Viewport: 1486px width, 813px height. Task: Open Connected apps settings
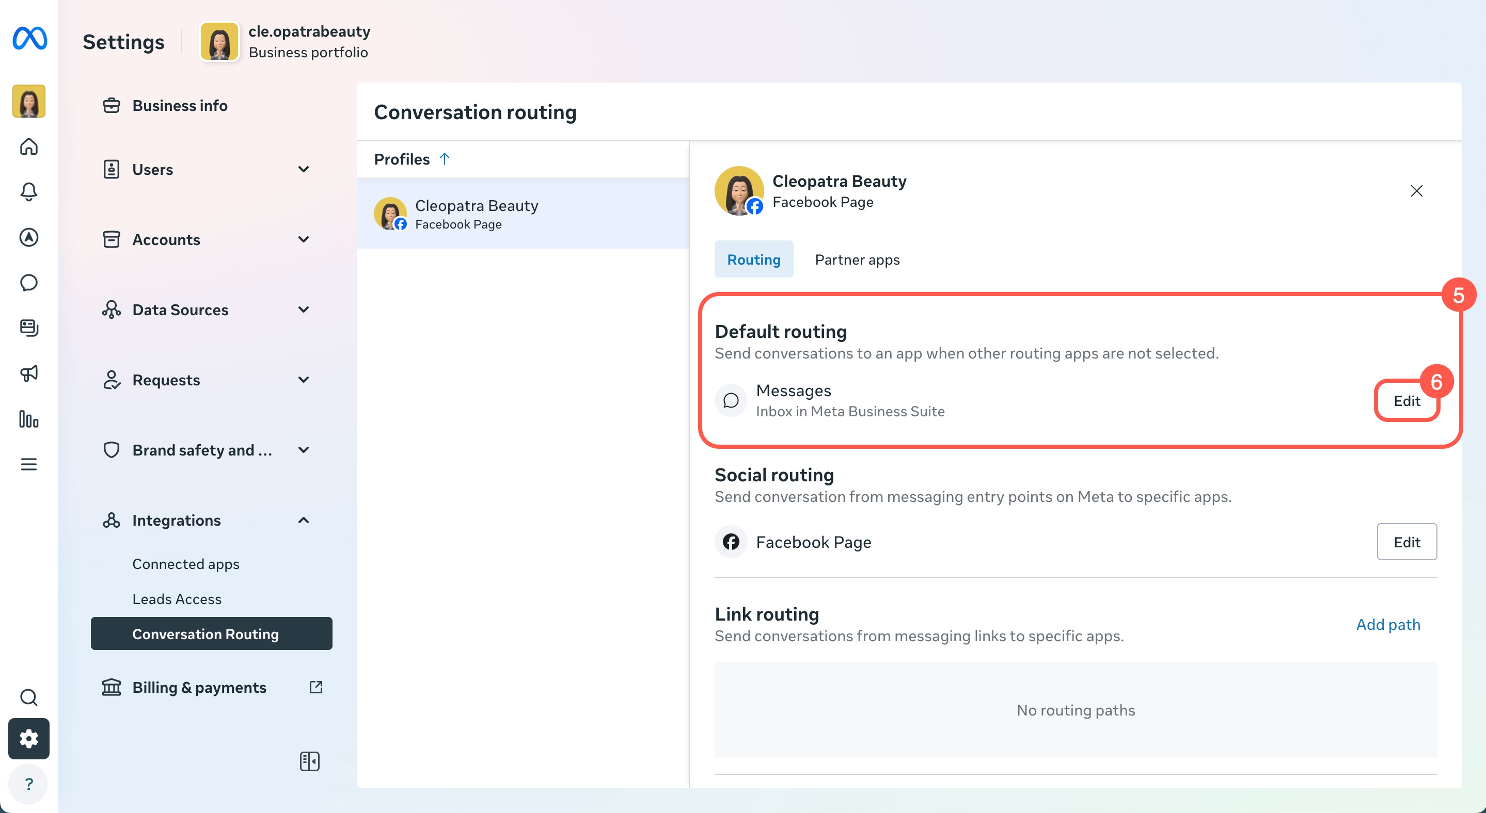tap(186, 564)
